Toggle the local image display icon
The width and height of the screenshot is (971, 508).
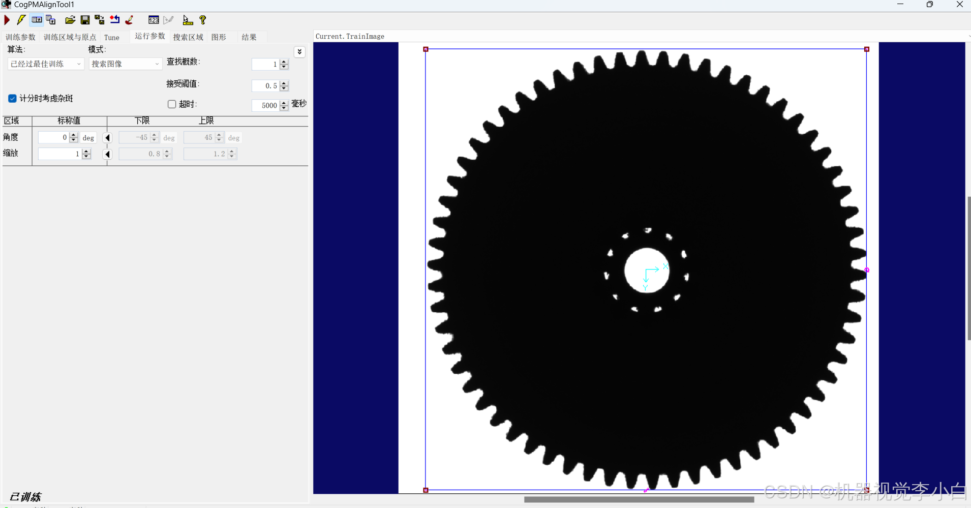[x=37, y=20]
